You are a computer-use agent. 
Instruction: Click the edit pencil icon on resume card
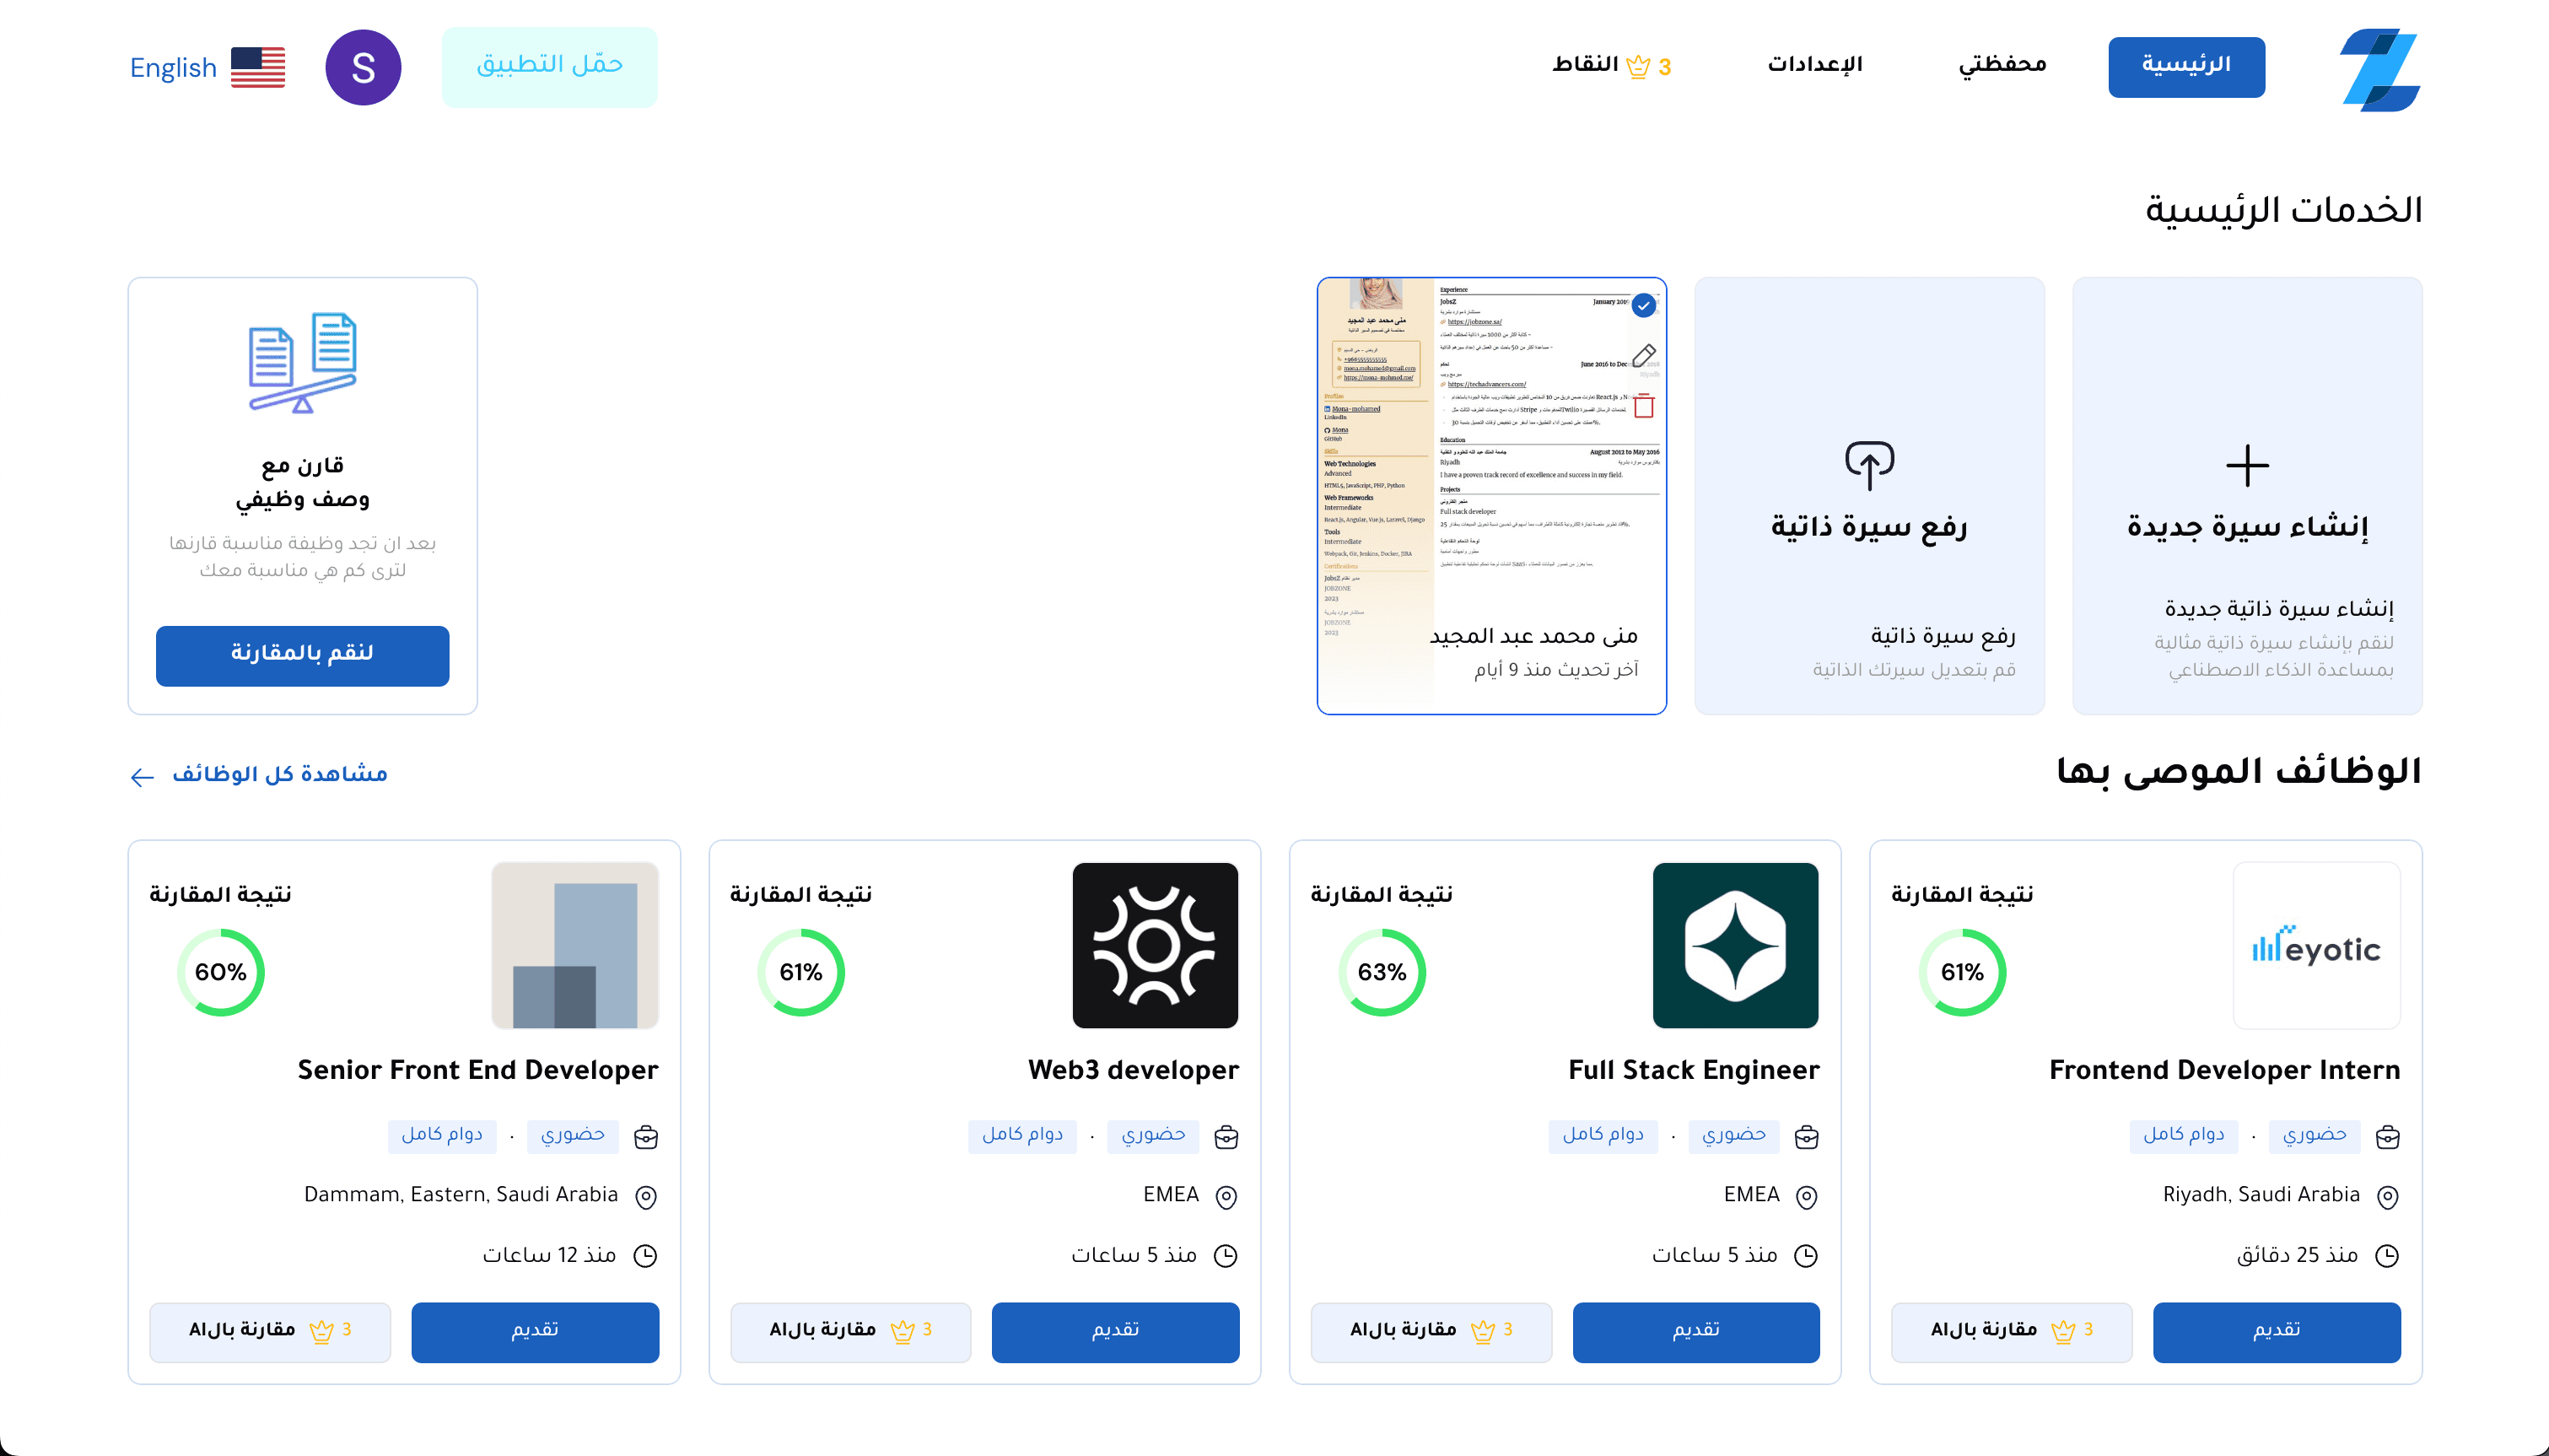tap(1644, 356)
